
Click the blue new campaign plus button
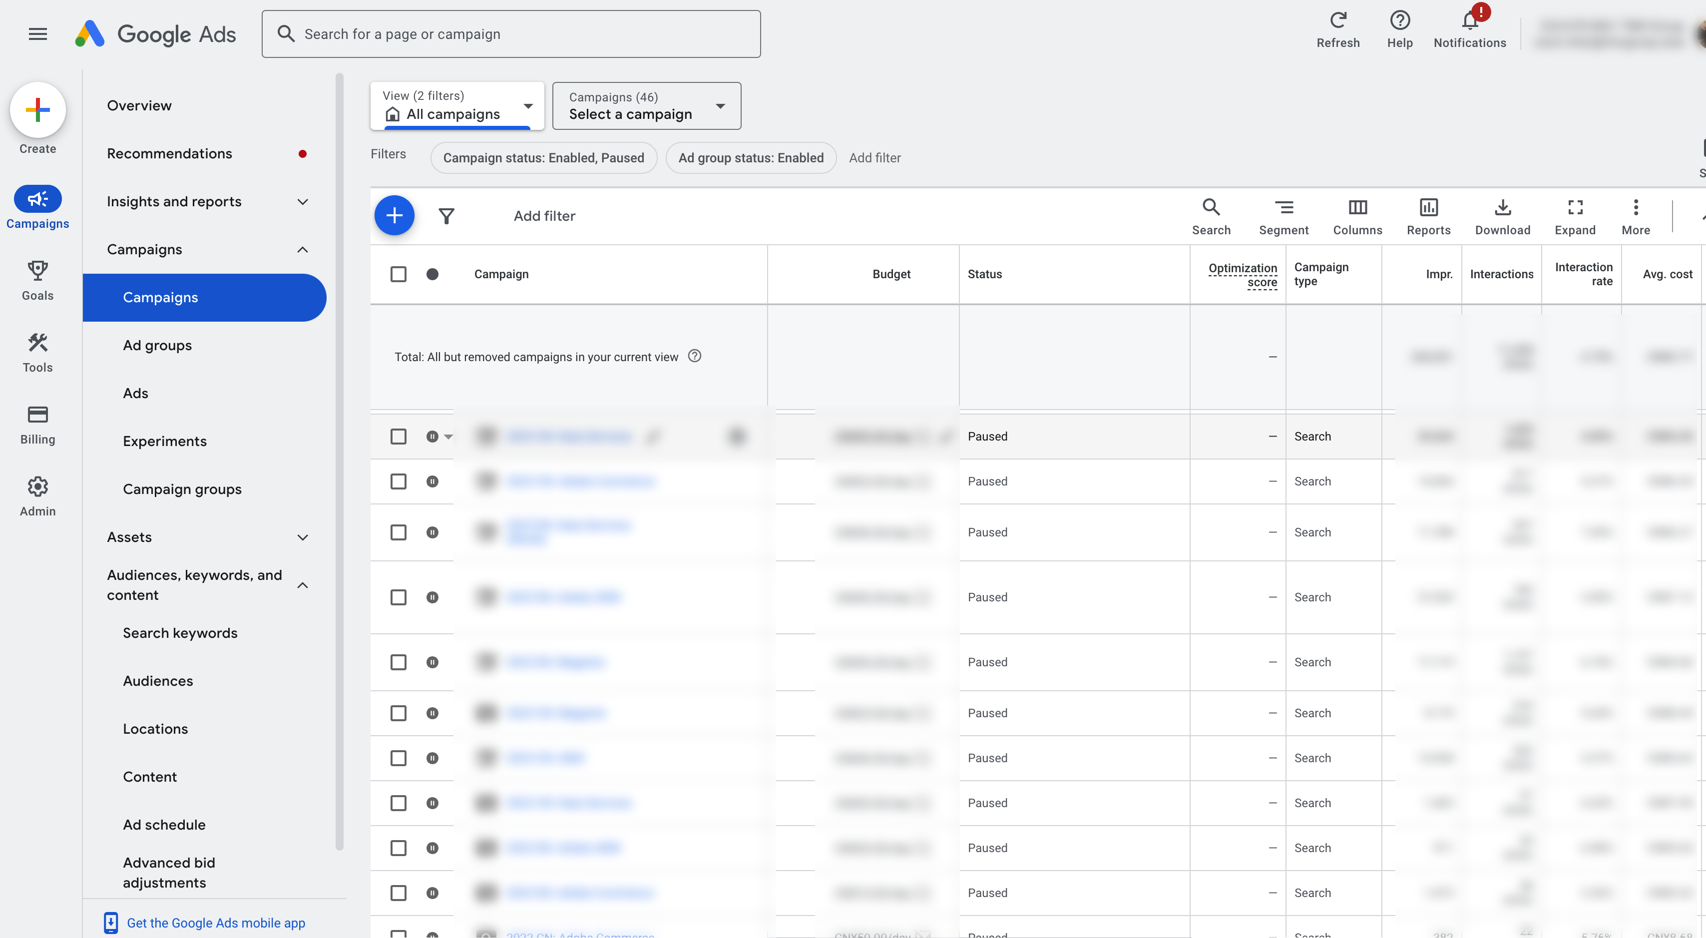click(394, 215)
